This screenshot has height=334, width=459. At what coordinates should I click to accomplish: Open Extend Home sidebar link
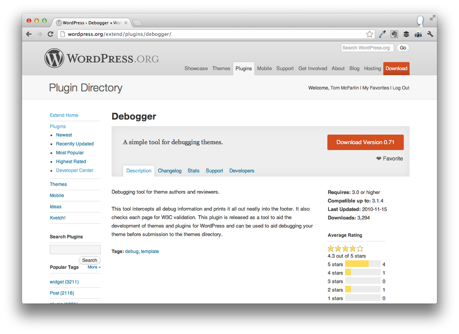point(64,115)
